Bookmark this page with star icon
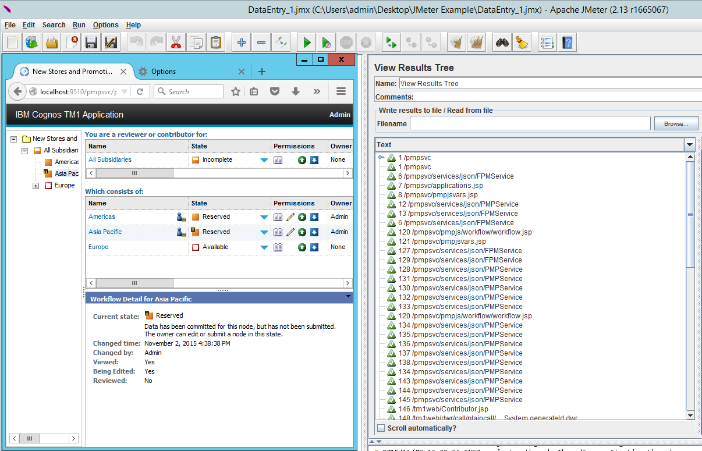This screenshot has width=702, height=451. (x=236, y=91)
